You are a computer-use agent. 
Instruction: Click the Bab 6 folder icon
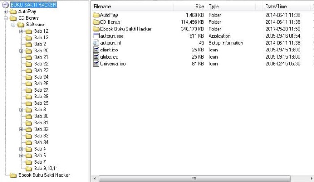point(29,156)
